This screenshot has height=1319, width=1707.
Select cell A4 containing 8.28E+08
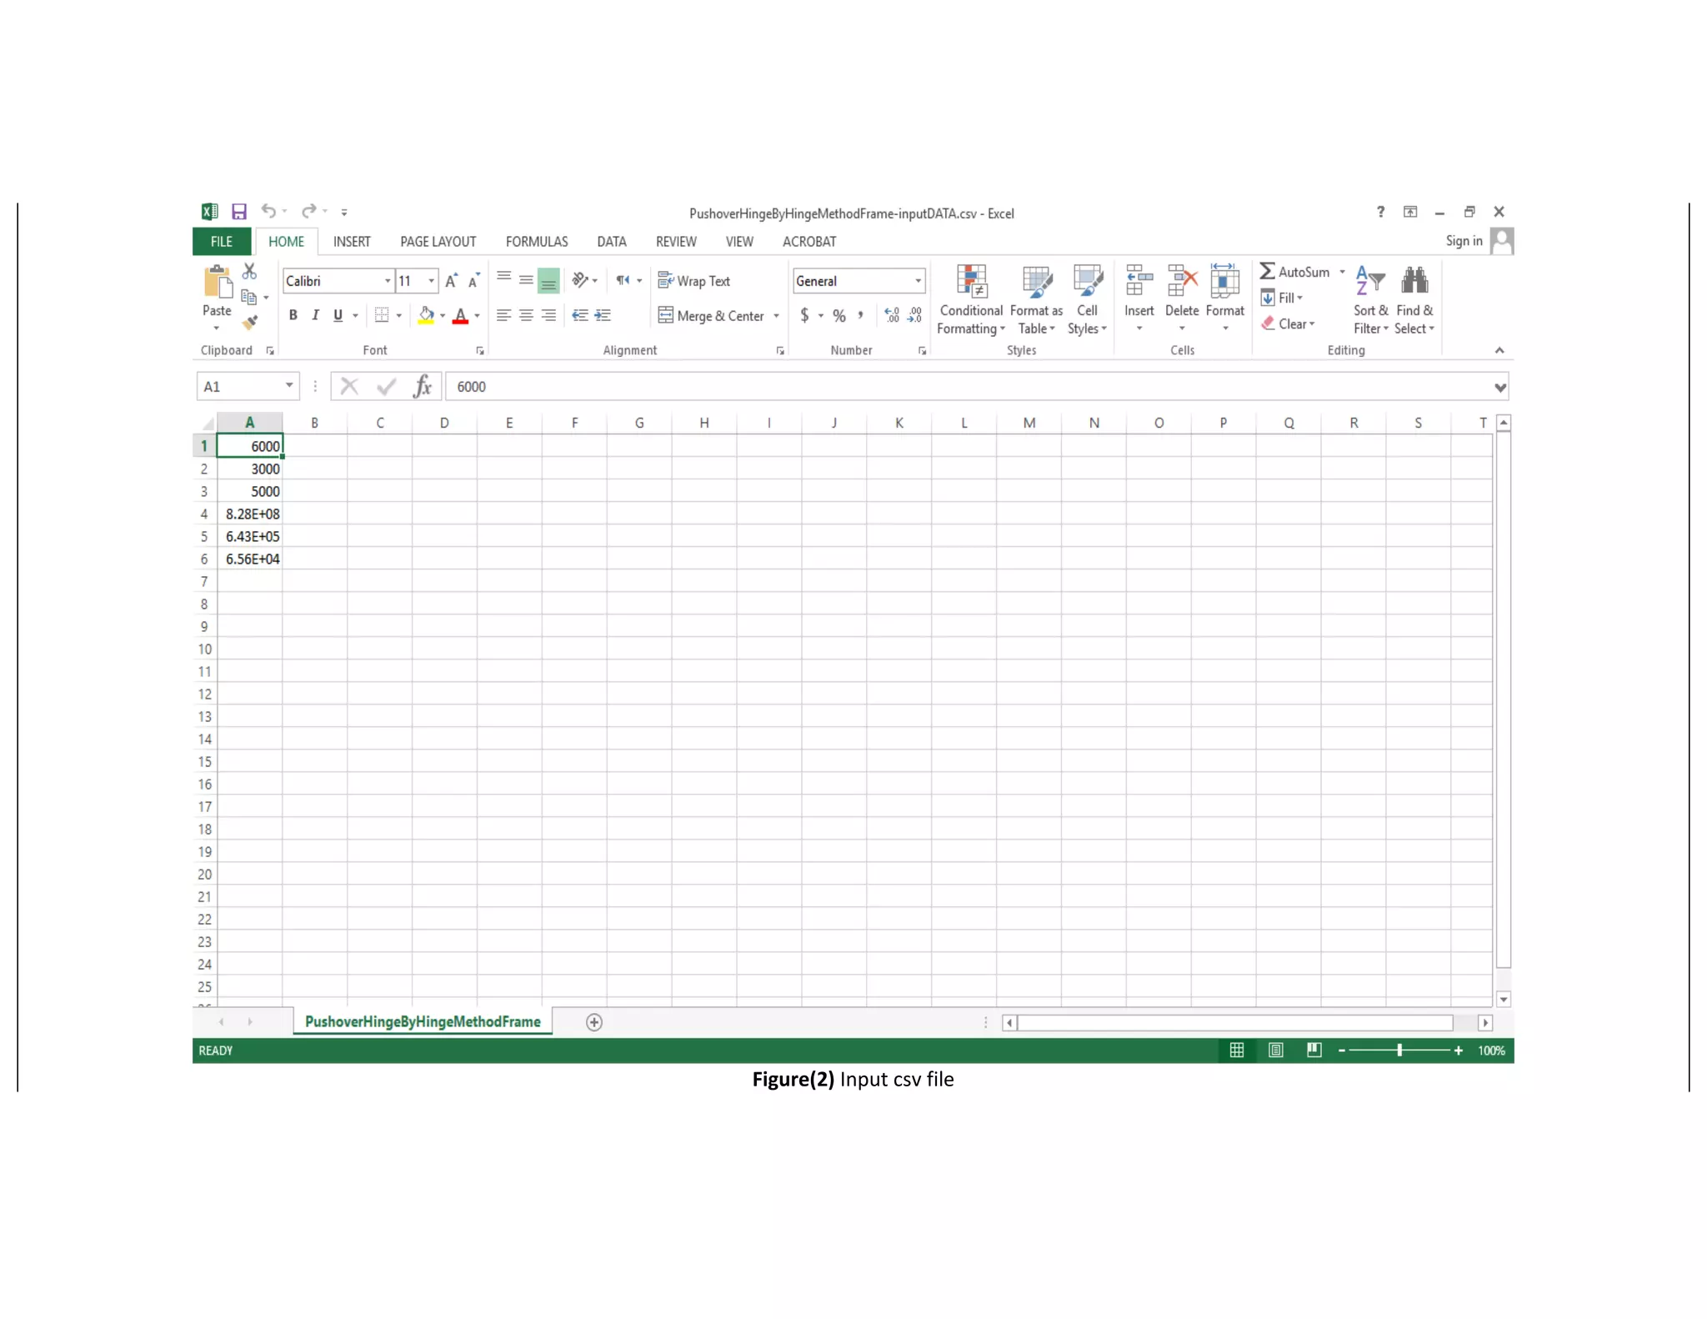tap(250, 514)
